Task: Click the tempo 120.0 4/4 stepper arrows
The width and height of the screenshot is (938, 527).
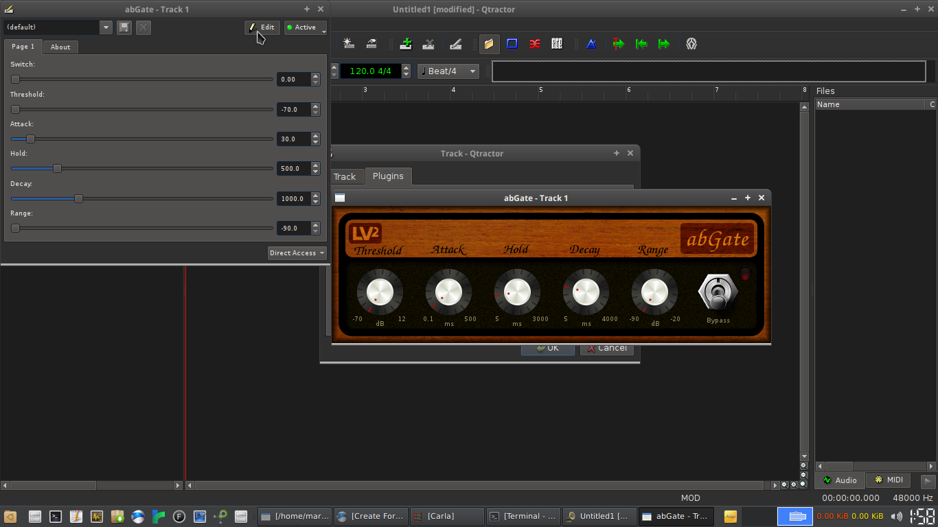Action: [406, 71]
